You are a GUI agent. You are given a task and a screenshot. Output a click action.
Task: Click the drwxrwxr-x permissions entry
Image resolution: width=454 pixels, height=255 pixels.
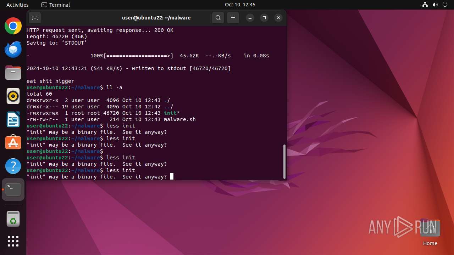tap(43, 100)
